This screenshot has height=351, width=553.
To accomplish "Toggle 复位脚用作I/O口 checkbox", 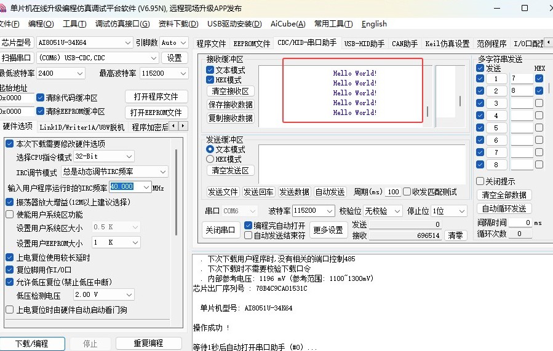I will point(10,270).
